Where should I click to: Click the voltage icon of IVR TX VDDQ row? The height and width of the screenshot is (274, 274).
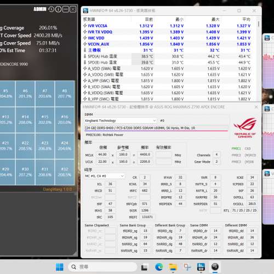85,32
